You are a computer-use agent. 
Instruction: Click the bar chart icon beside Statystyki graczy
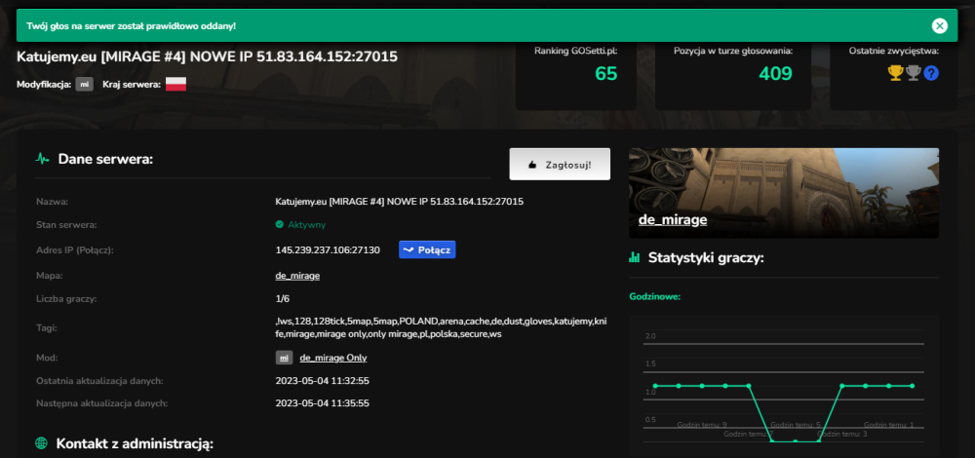coord(635,256)
